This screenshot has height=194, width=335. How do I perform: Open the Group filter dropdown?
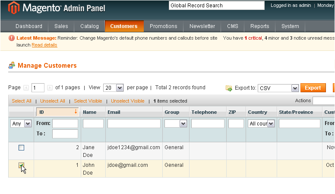[x=176, y=124]
